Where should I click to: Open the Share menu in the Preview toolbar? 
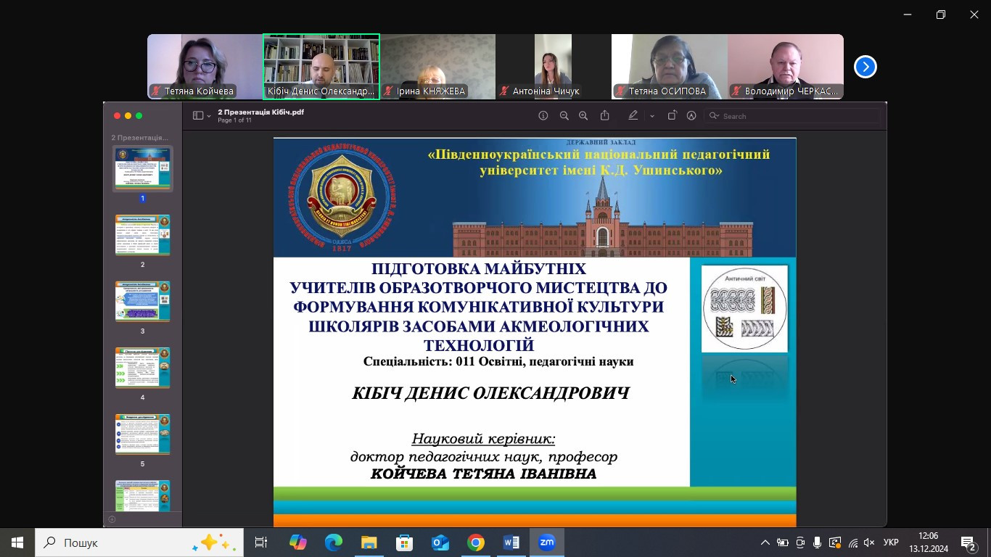coord(604,116)
